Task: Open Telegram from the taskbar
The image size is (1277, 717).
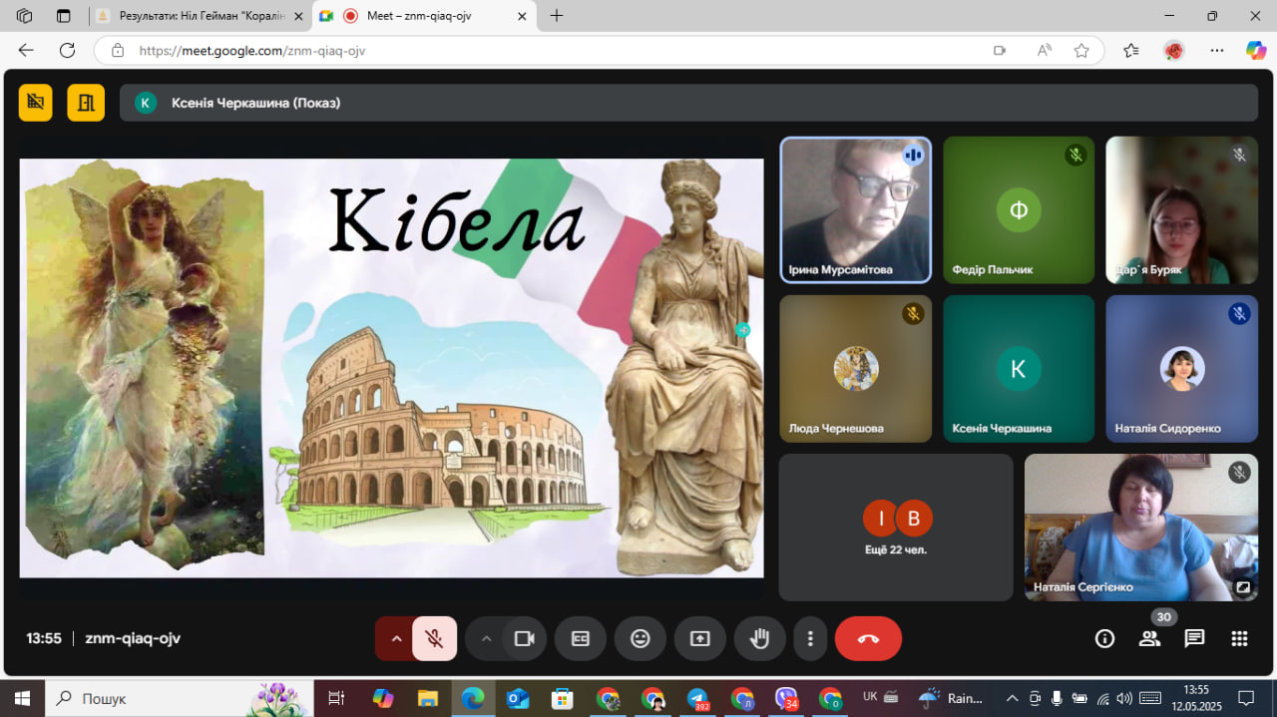Action: pos(696,698)
